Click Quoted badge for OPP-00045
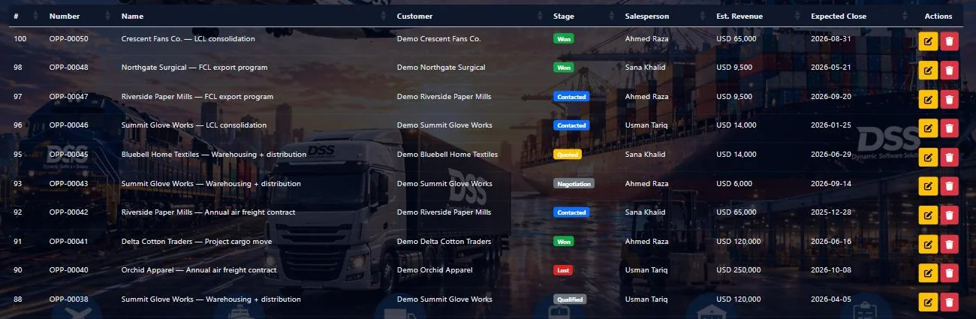976x319 pixels. pyautogui.click(x=567, y=155)
